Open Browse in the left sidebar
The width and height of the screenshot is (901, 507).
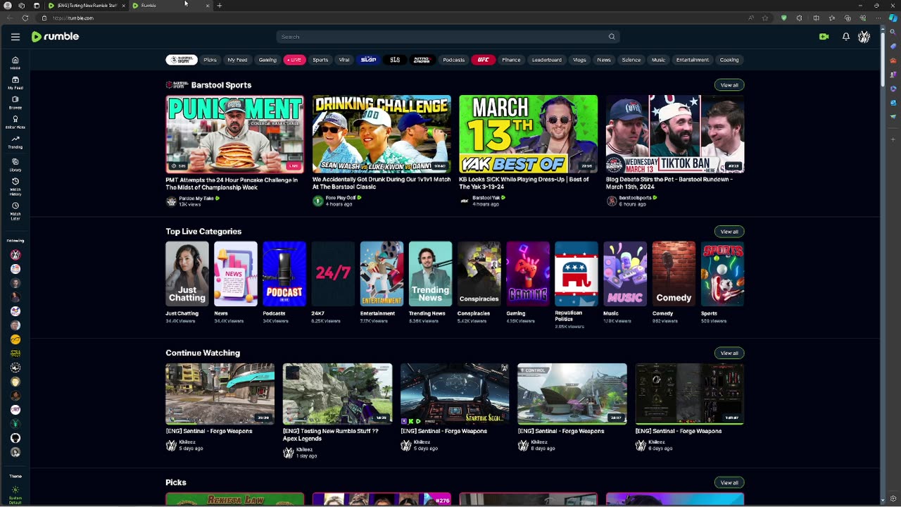point(15,102)
